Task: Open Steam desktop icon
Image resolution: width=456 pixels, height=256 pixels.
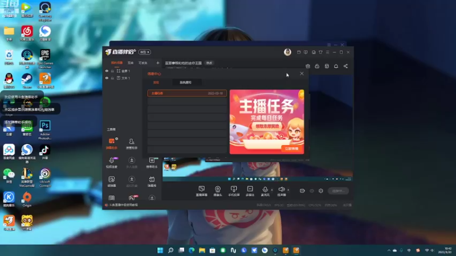Action: tap(27, 81)
